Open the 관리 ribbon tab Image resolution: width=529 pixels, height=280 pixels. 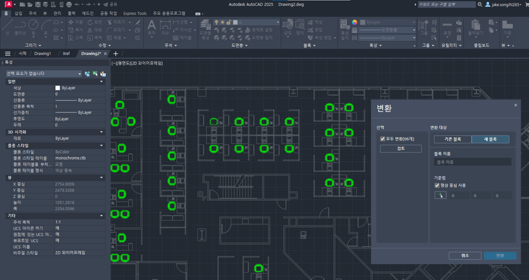click(57, 14)
